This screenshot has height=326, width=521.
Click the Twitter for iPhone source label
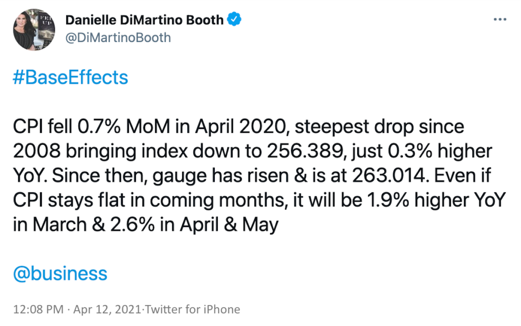tap(192, 309)
